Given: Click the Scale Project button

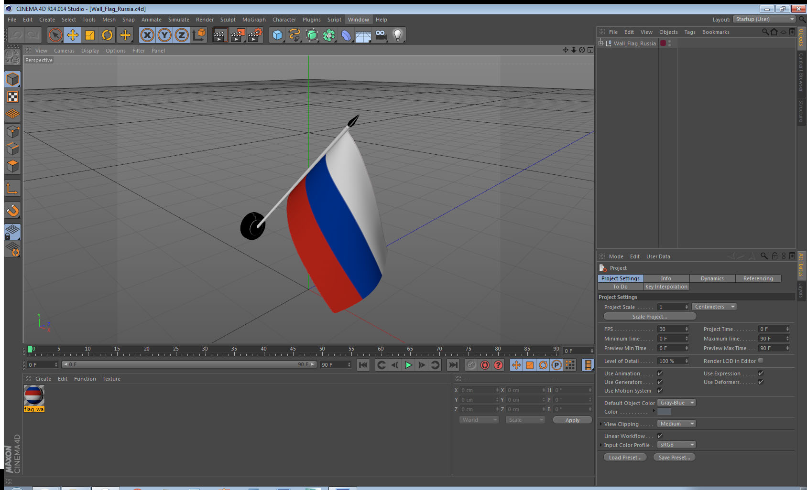Looking at the screenshot, I should click(650, 316).
